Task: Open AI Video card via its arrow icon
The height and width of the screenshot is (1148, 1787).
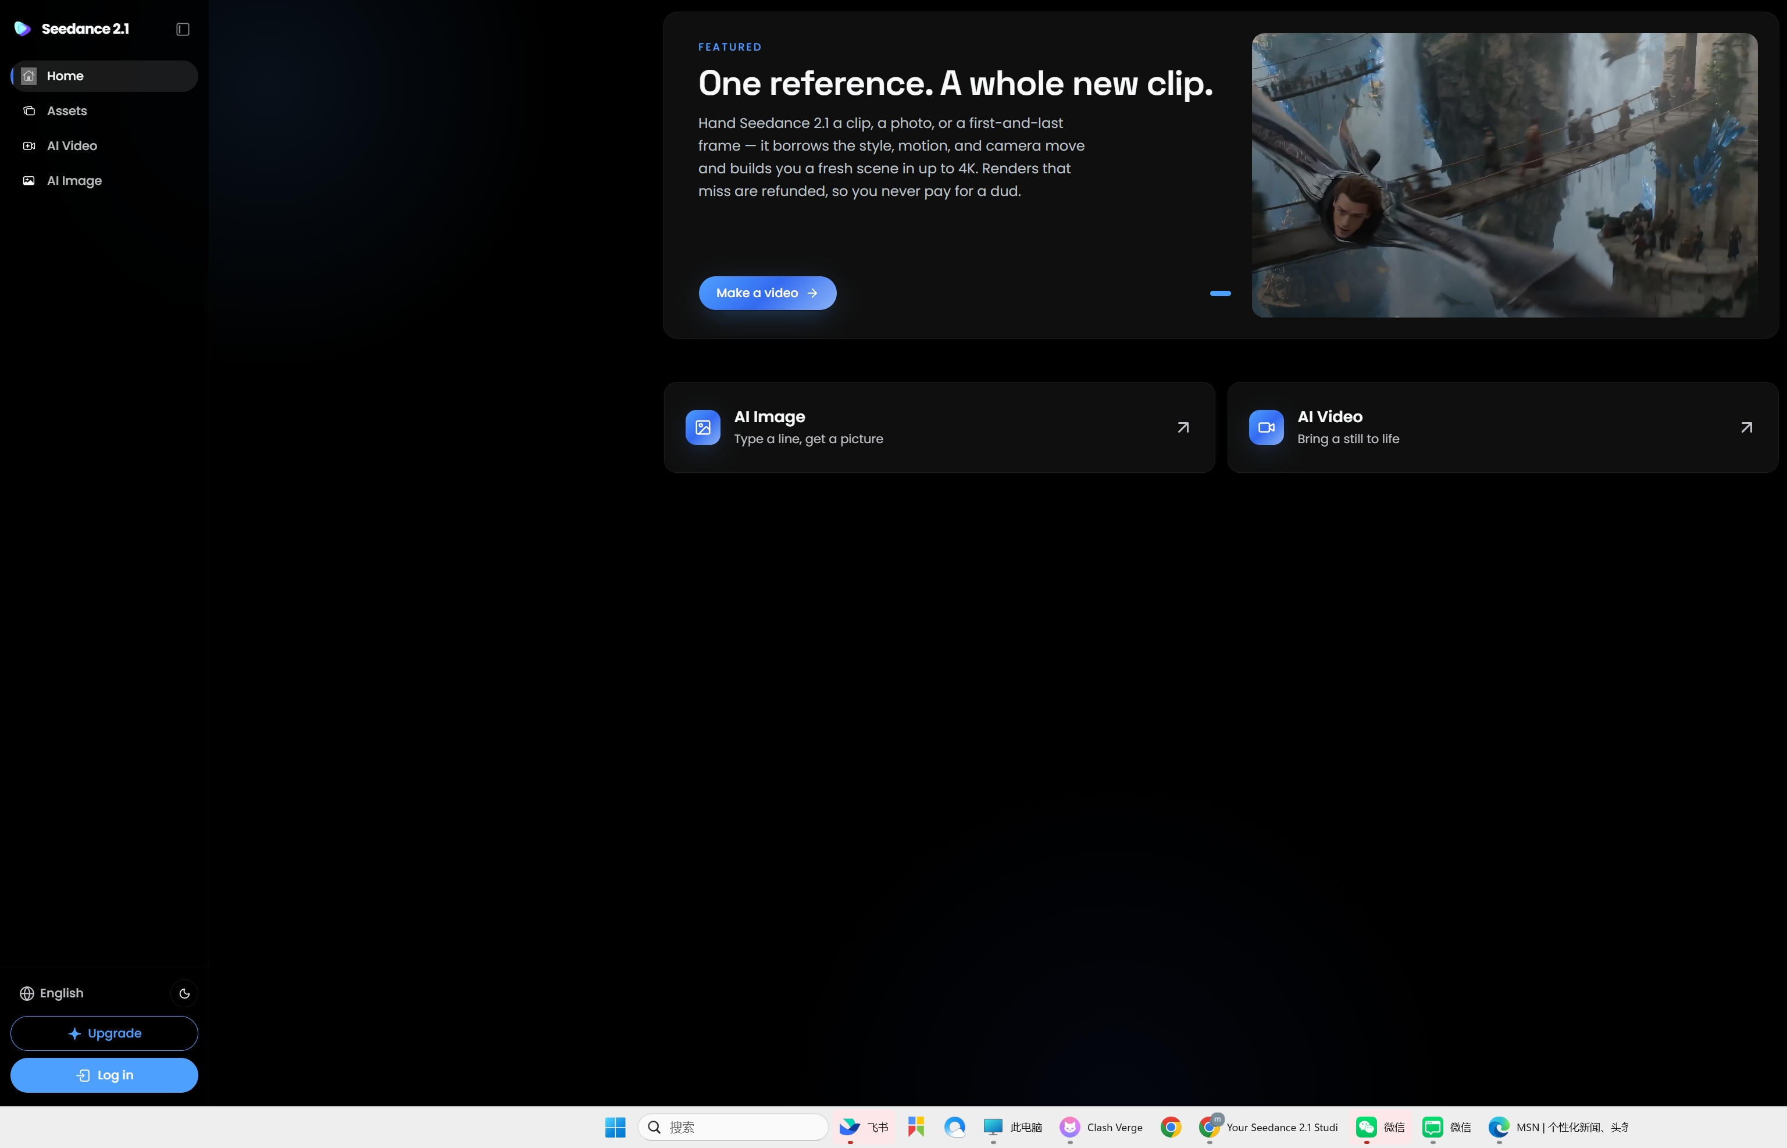Action: (1746, 427)
